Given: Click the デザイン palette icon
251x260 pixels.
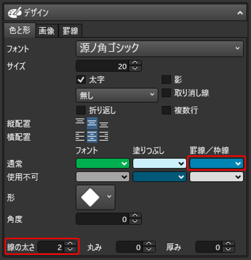Looking at the screenshot, I should [15, 13].
